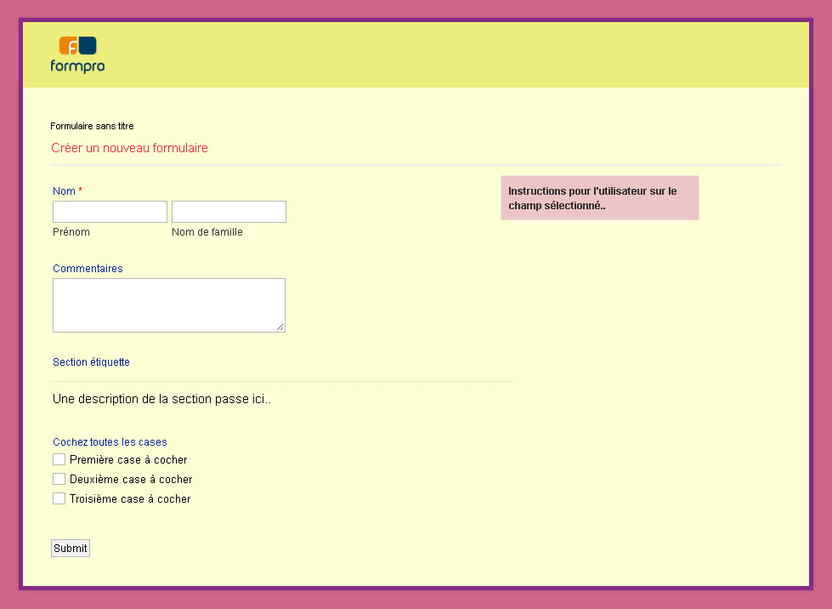Click the Nom de famille sublabel
Image resolution: width=832 pixels, height=609 pixels.
click(x=207, y=232)
